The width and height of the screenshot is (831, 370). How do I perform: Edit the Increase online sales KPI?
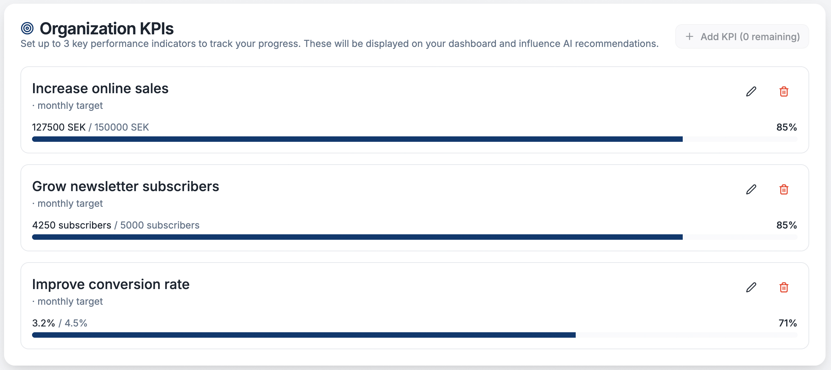click(751, 91)
